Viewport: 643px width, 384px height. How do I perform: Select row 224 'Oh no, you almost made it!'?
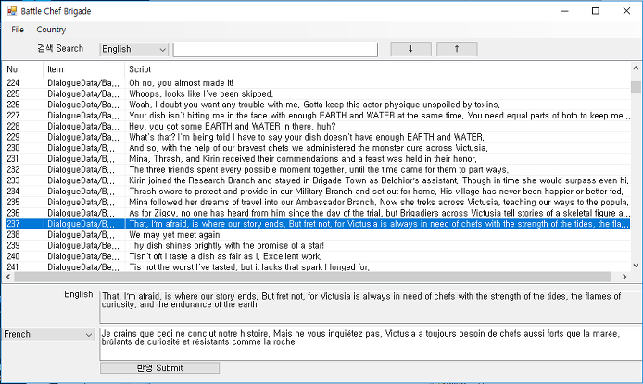317,83
